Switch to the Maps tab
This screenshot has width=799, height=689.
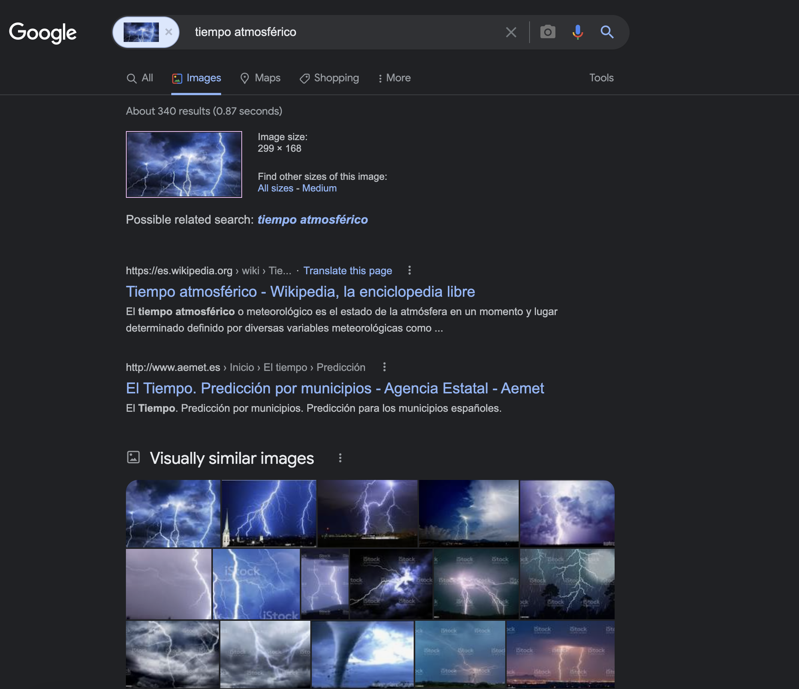tap(260, 78)
